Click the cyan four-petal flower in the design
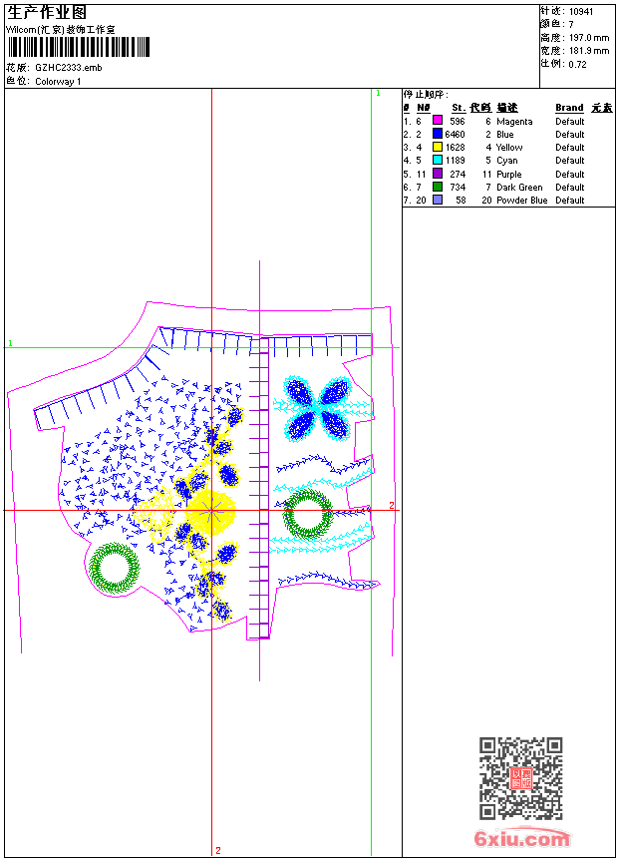Viewport: 618px width, 858px height. tap(318, 408)
